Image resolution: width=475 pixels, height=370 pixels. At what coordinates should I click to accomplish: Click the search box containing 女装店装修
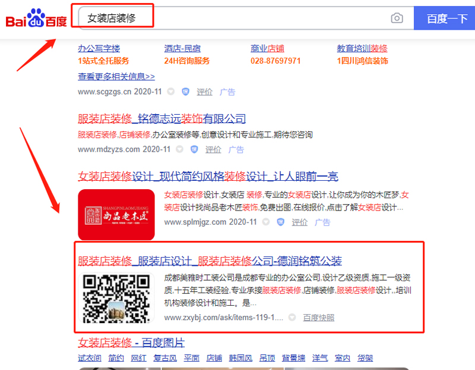tap(237, 18)
